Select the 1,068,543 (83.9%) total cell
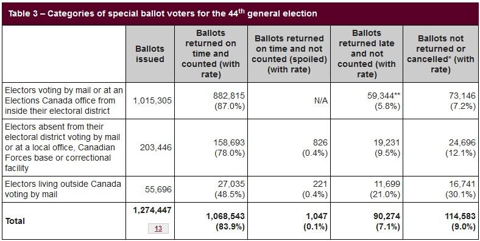The width and height of the screenshot is (480, 241). click(x=211, y=221)
